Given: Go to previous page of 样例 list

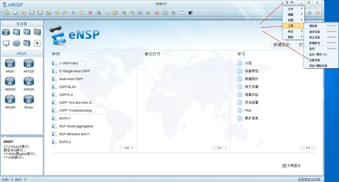Looking at the screenshot, I should click(x=121, y=148).
